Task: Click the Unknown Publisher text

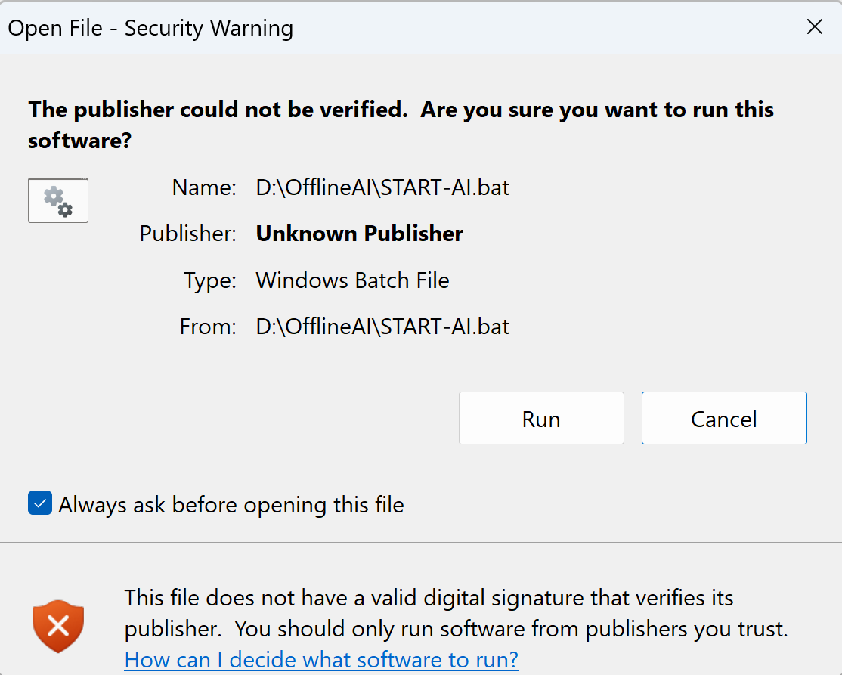Action: tap(359, 234)
